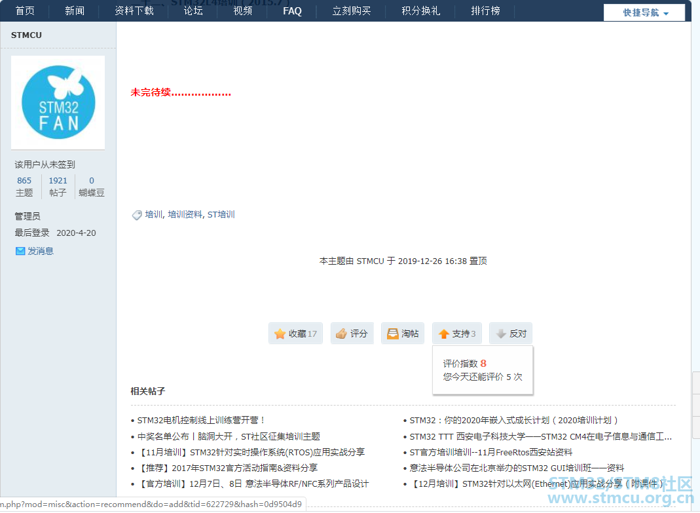Open STM32电机控制线上训练营开营 post
Screen dimensions: 700x513
(x=200, y=421)
